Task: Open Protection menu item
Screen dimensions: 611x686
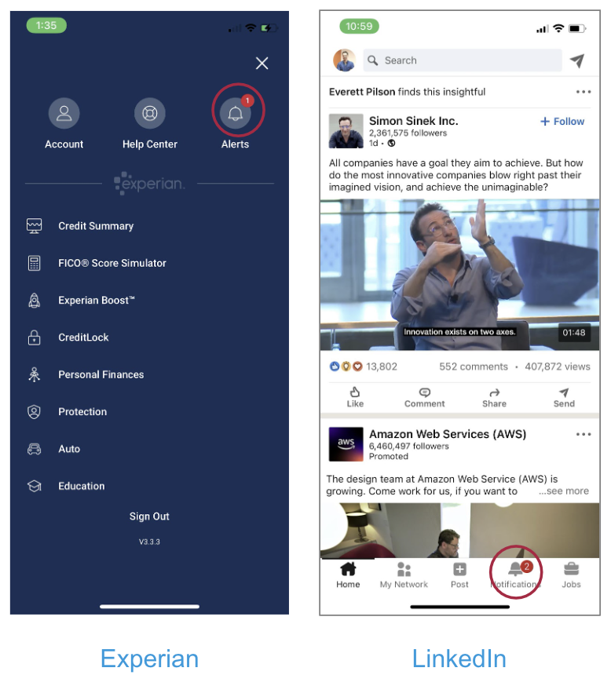Action: pyautogui.click(x=82, y=412)
